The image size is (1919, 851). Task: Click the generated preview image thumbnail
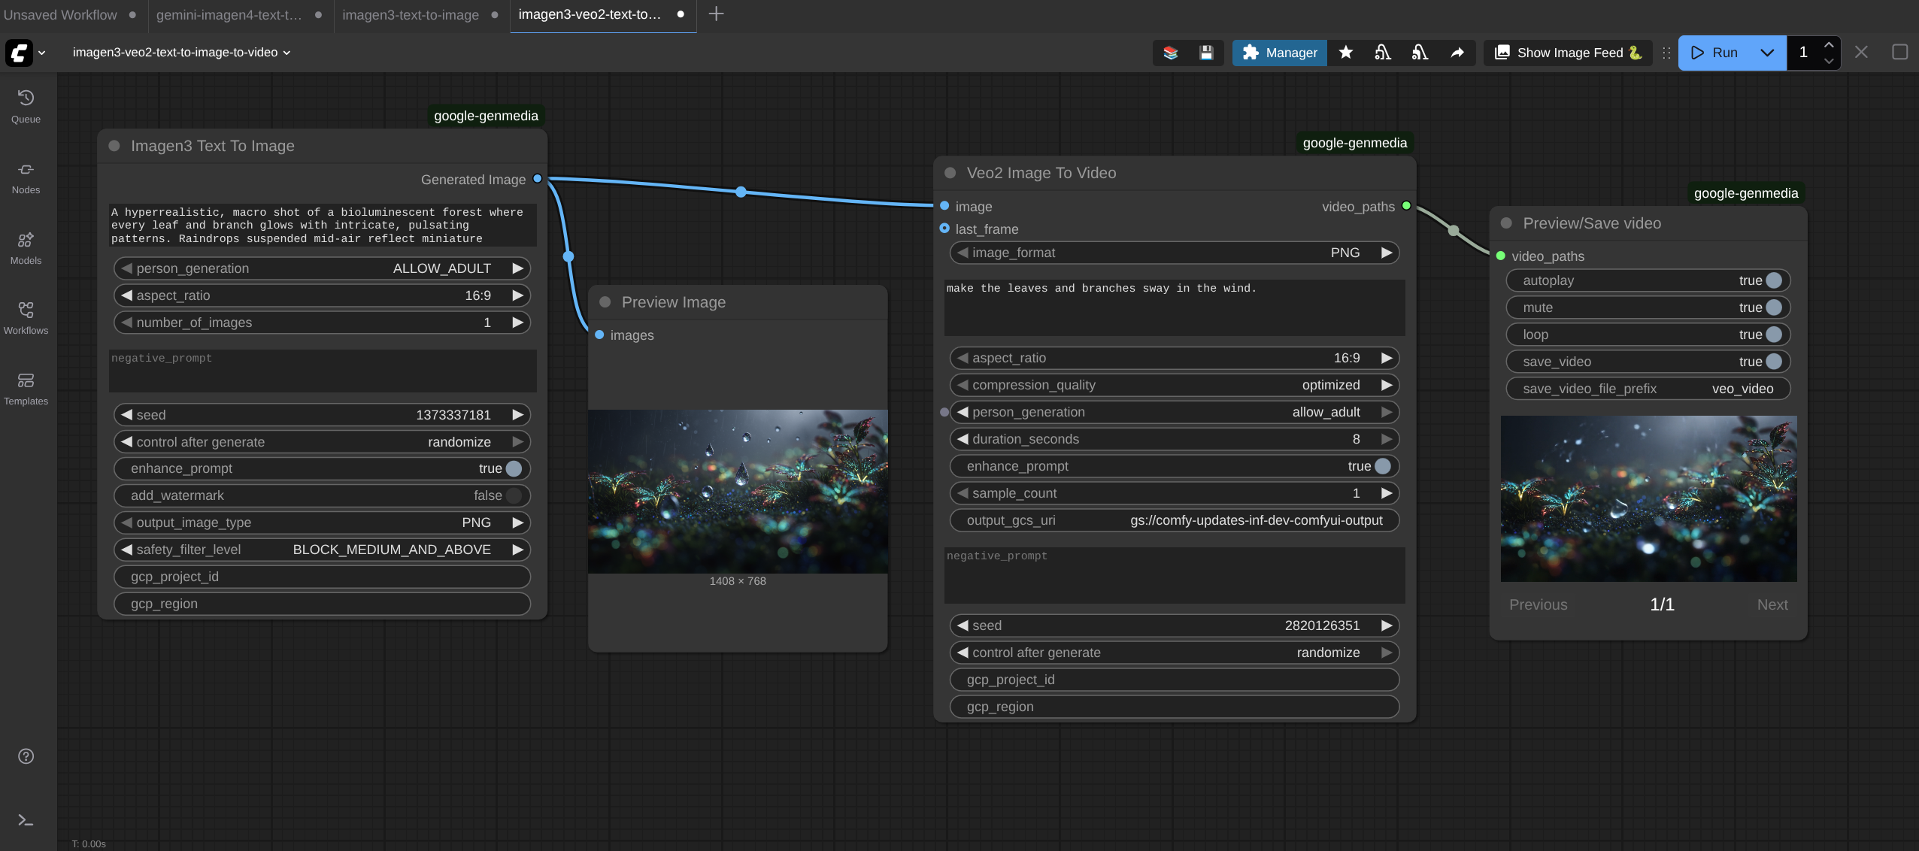click(x=738, y=492)
